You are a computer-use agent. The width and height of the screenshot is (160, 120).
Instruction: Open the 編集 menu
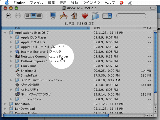click(x=51, y=3)
